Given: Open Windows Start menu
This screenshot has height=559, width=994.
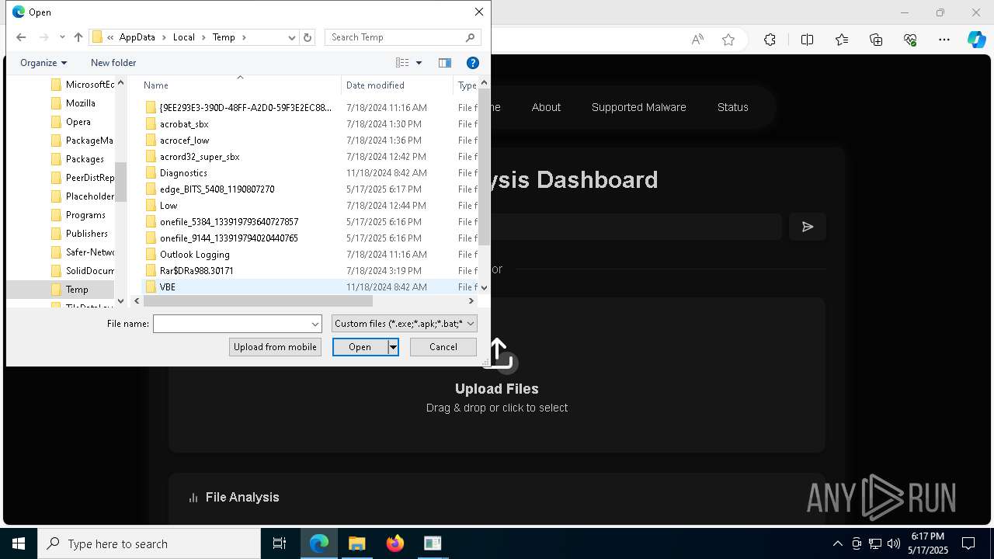Looking at the screenshot, I should (19, 543).
